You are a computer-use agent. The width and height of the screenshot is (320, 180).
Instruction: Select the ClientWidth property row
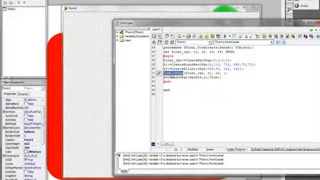pyautogui.click(x=22, y=148)
